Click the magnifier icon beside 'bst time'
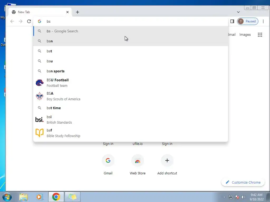Image resolution: width=270 pixels, height=202 pixels. (40, 108)
